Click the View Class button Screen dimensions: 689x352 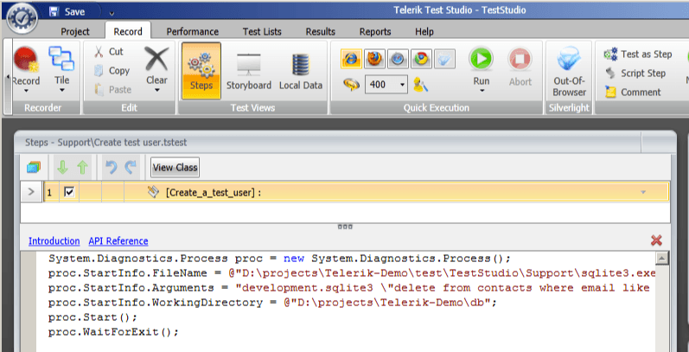coord(175,168)
